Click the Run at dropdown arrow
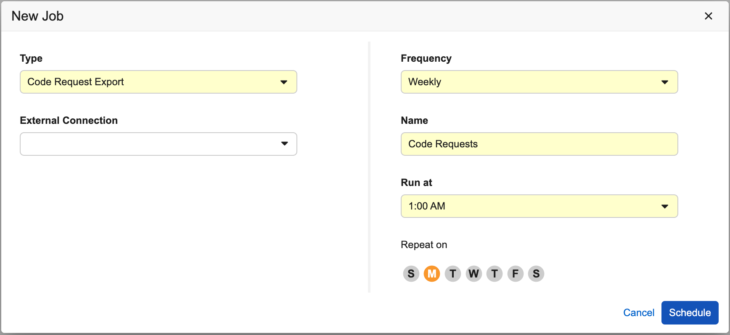Image resolution: width=730 pixels, height=335 pixels. [664, 206]
